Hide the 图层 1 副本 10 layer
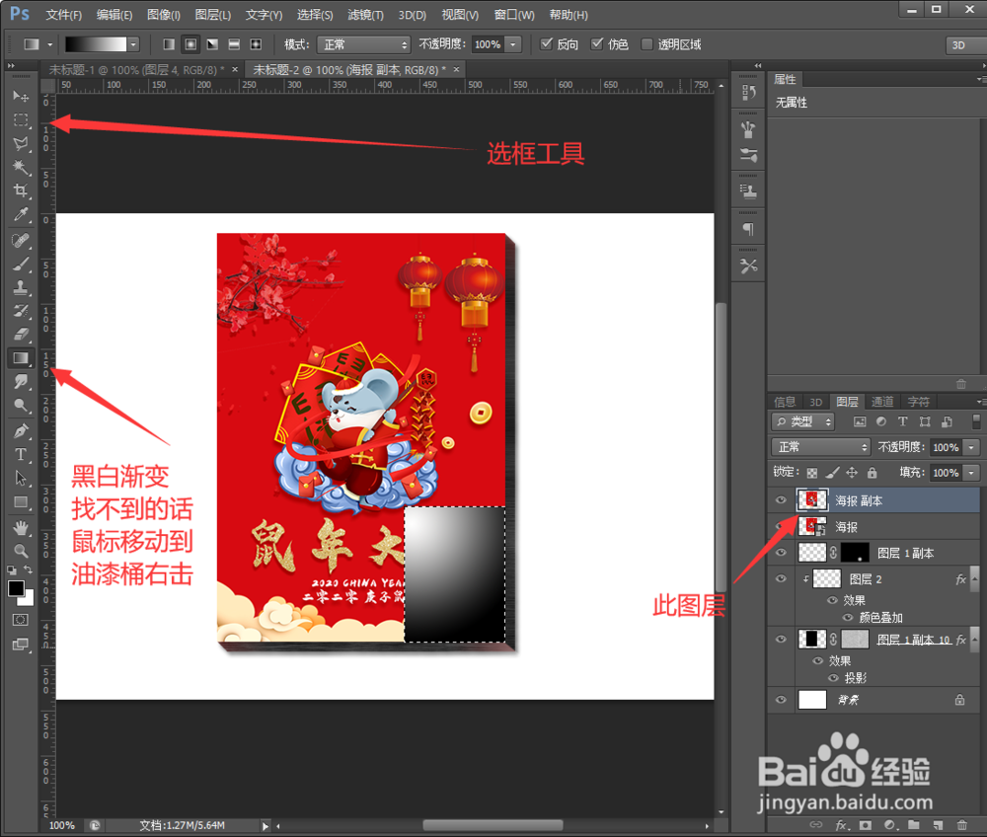This screenshot has height=837, width=987. pyautogui.click(x=781, y=640)
